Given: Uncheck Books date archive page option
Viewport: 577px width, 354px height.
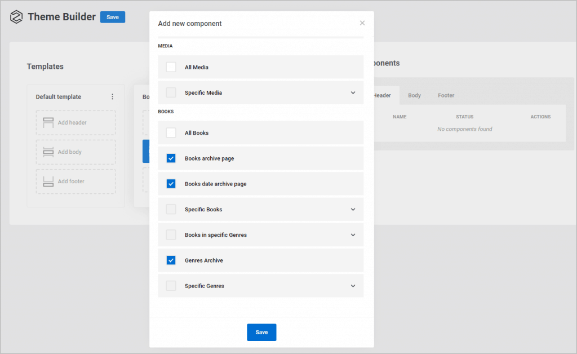Looking at the screenshot, I should [x=171, y=184].
